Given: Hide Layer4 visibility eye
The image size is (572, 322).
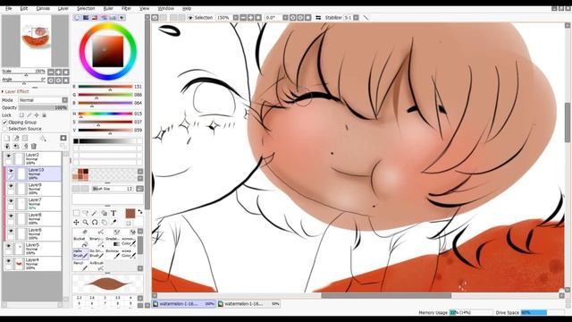Looking at the screenshot, I should 8,261.
